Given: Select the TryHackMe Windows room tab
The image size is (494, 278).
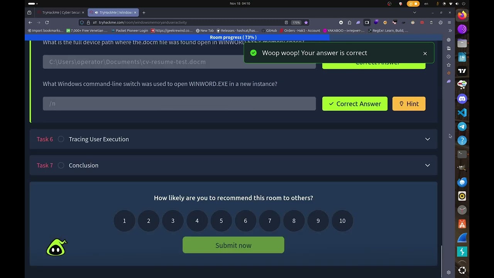Looking at the screenshot, I should [113, 12].
